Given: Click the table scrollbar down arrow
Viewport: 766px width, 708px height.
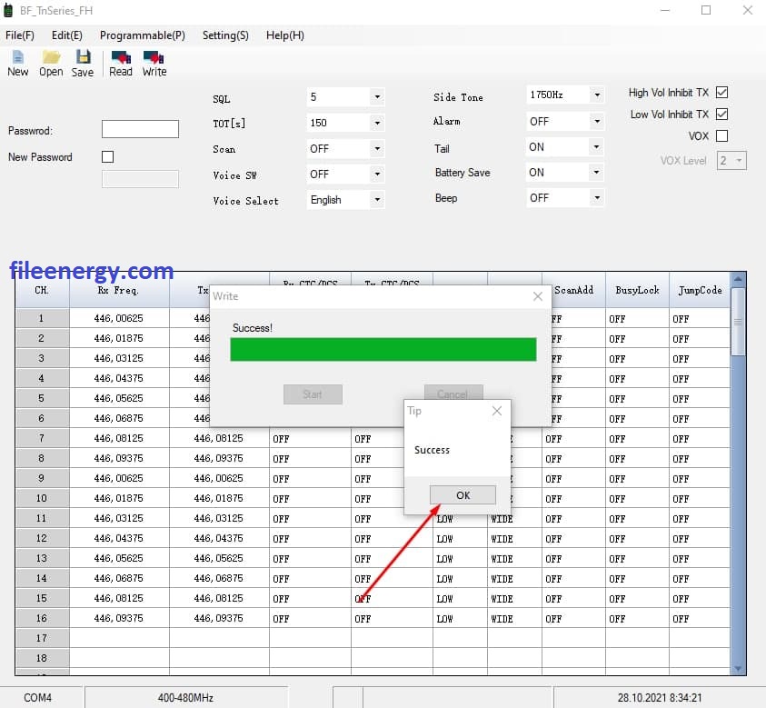Looking at the screenshot, I should pos(738,668).
